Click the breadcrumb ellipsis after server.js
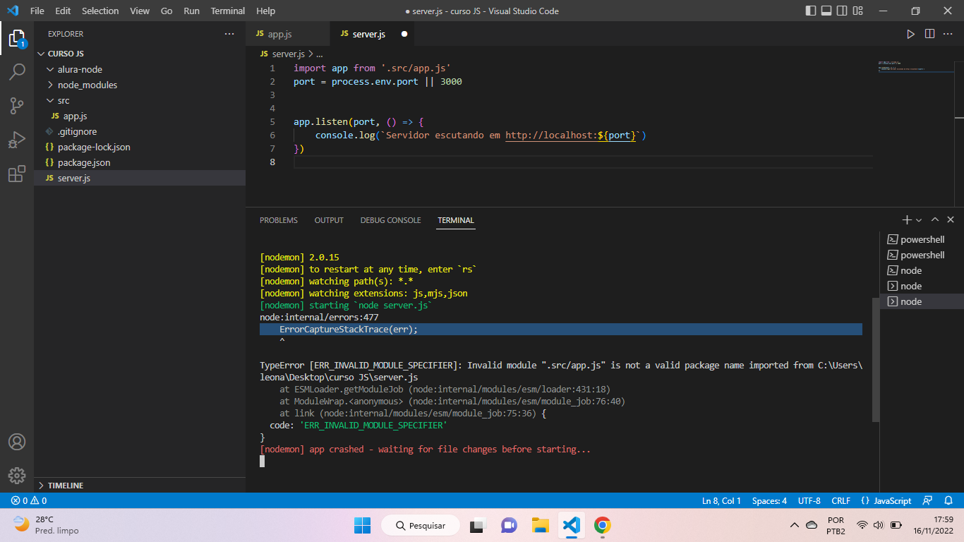 pyautogui.click(x=319, y=54)
